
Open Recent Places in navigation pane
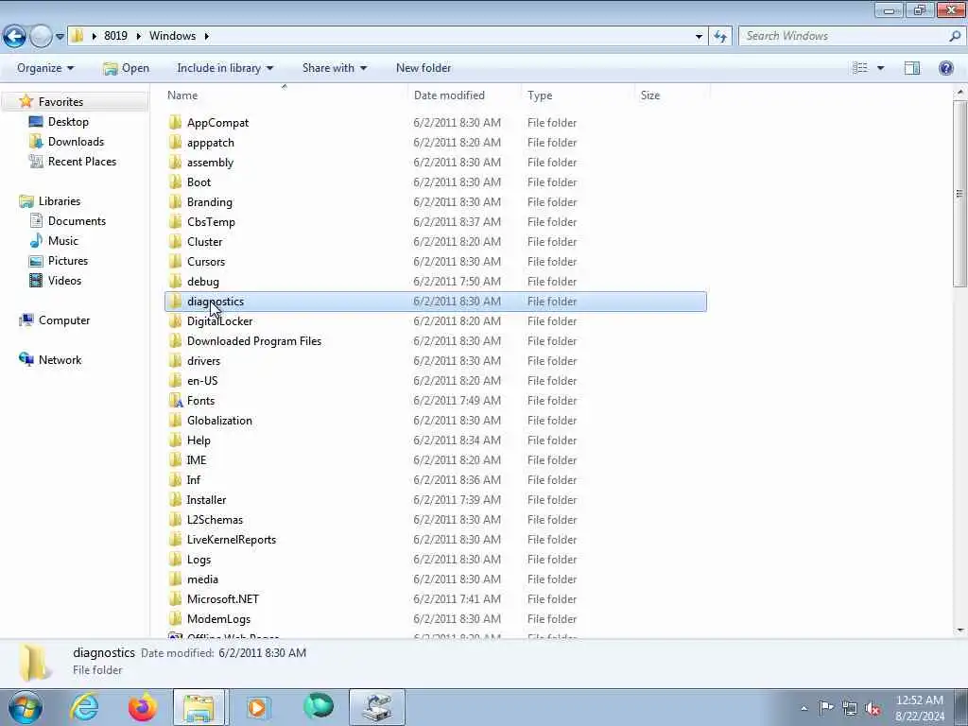tap(81, 161)
